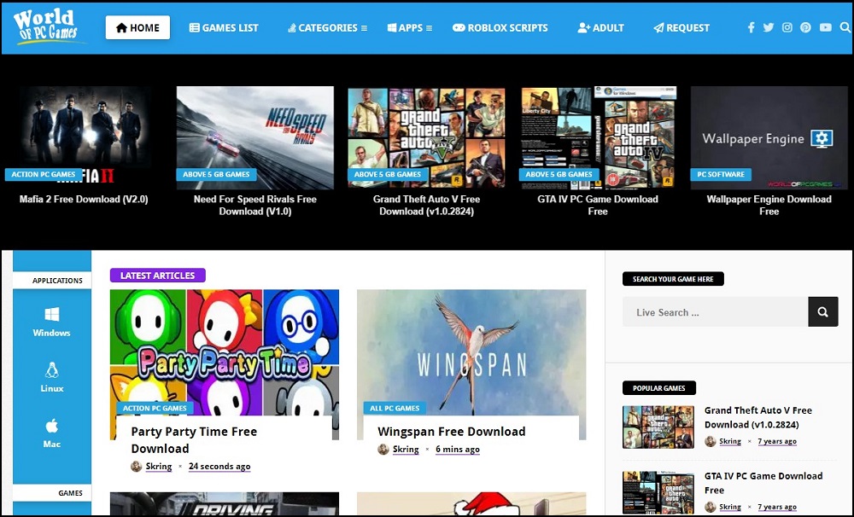Click Action PC Games tag on Mafia 2
Viewport: 854px width, 517px height.
pos(44,174)
